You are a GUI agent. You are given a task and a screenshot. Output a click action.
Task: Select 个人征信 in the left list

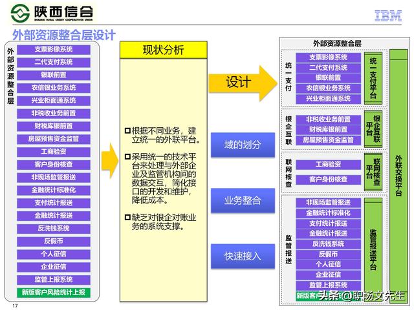(x=54, y=254)
